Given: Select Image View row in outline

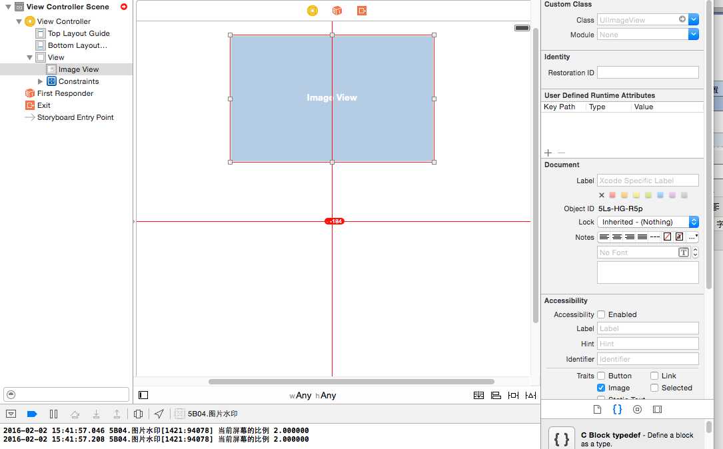Looking at the screenshot, I should (x=67, y=69).
